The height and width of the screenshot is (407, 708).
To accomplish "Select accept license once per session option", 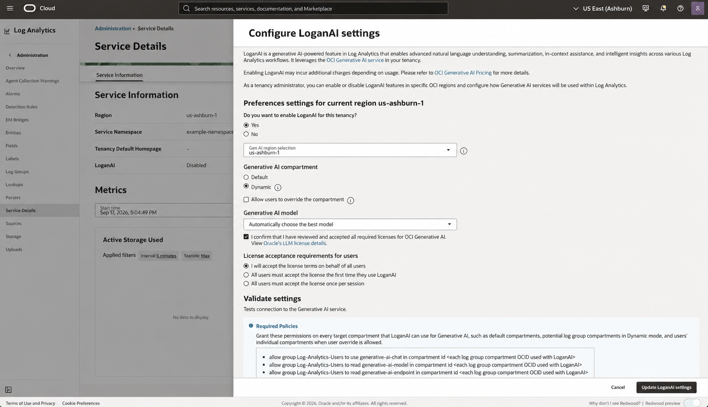I will (x=246, y=283).
